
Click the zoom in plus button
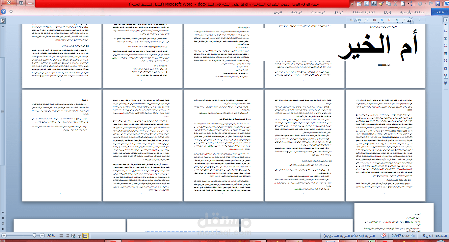(x=4, y=236)
